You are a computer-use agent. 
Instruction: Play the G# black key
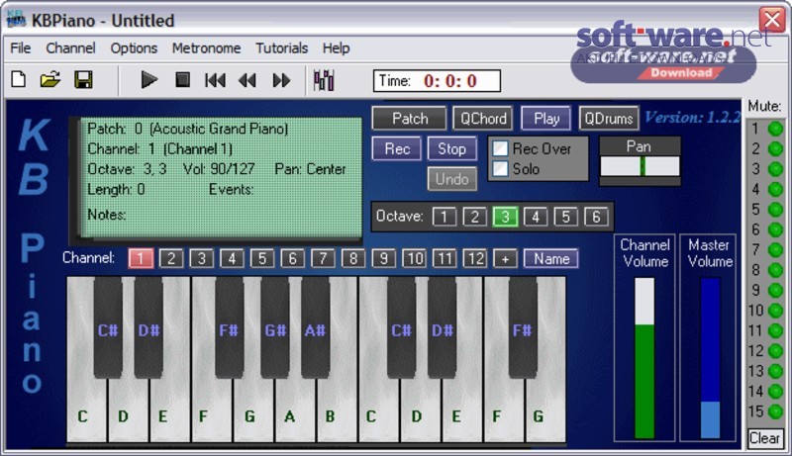(275, 326)
